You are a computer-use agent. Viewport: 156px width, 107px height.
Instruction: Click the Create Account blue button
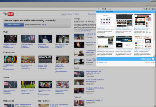click(14, 25)
